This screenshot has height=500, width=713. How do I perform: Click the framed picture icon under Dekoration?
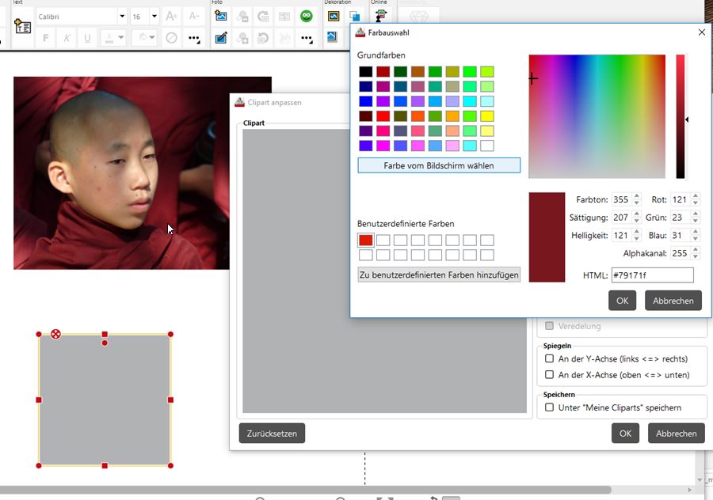pyautogui.click(x=334, y=16)
